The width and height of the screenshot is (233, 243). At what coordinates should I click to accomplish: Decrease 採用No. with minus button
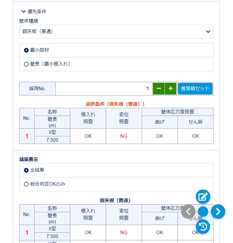(x=159, y=89)
